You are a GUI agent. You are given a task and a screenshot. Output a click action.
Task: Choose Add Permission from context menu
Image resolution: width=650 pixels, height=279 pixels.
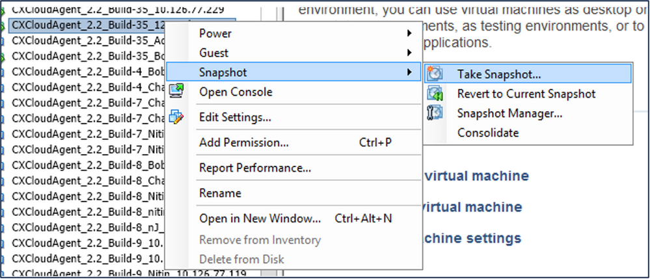click(244, 142)
